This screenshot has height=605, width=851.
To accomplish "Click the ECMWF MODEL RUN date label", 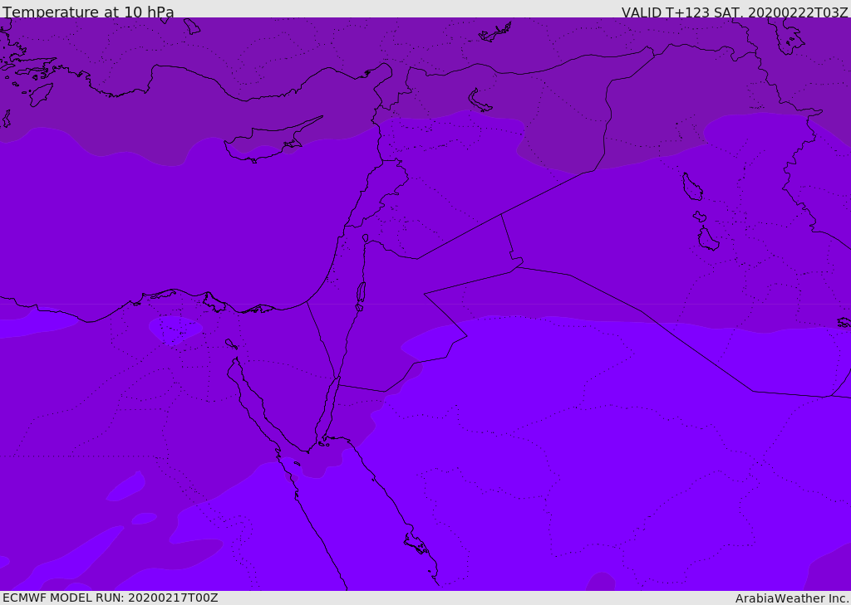I will [111, 598].
